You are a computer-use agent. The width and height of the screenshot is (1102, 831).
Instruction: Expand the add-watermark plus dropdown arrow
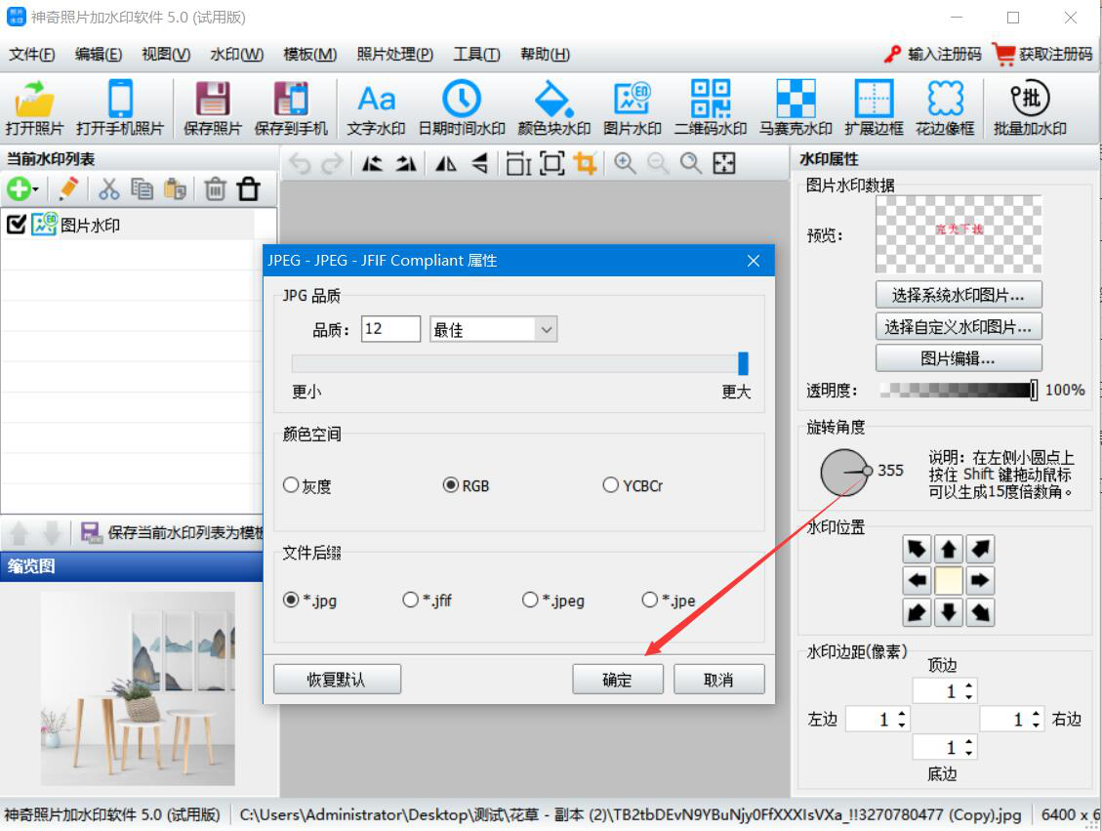(x=36, y=189)
